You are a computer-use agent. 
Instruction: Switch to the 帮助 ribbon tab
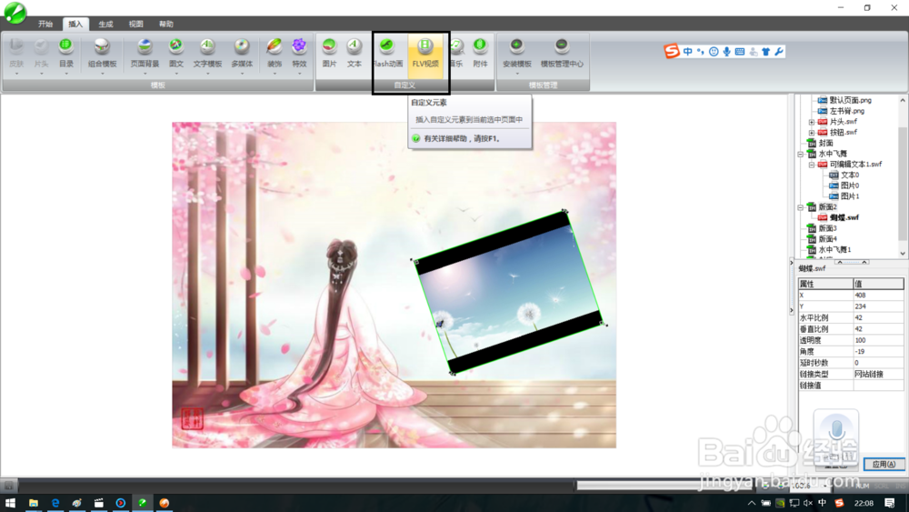(x=165, y=24)
